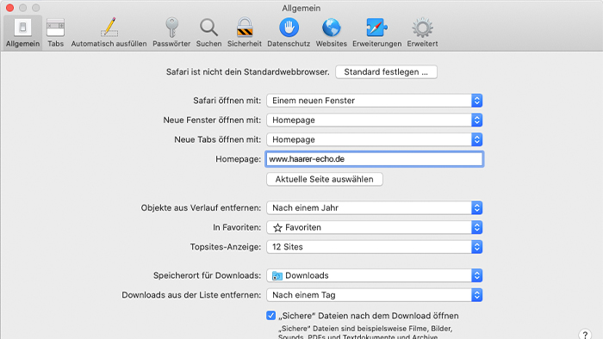Click the 'Safari öffnen mit:' label
Viewport: 603px width, 339px height.
tap(227, 101)
